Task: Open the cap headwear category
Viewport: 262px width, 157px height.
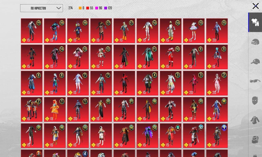Action: [255, 61]
